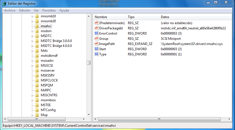
Task: Select the Mup key label
Action: coord(44,115)
